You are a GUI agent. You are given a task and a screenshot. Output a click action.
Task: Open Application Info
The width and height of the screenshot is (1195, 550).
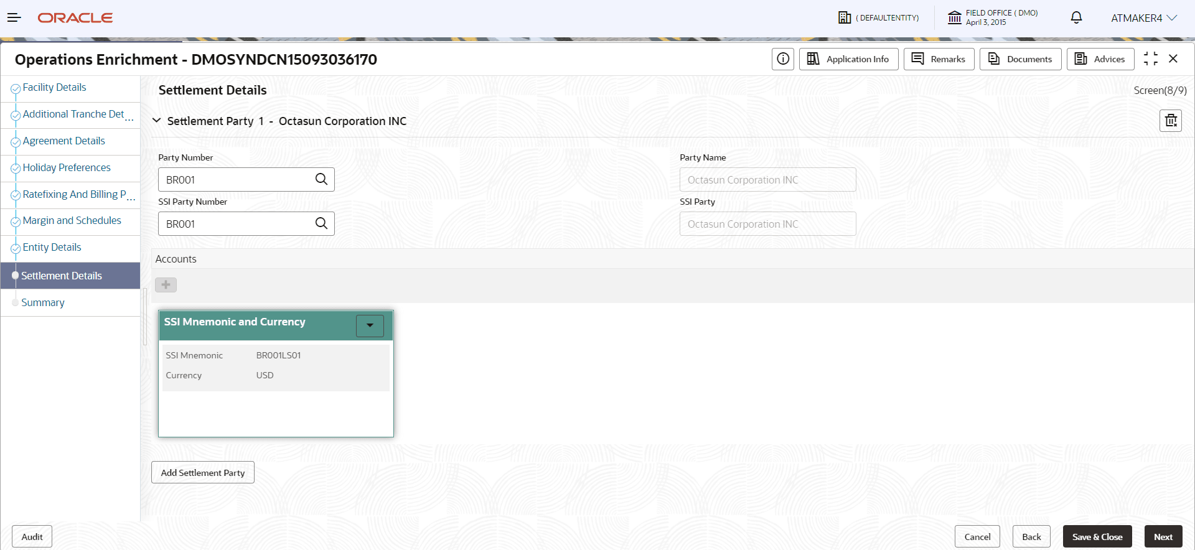pos(849,59)
